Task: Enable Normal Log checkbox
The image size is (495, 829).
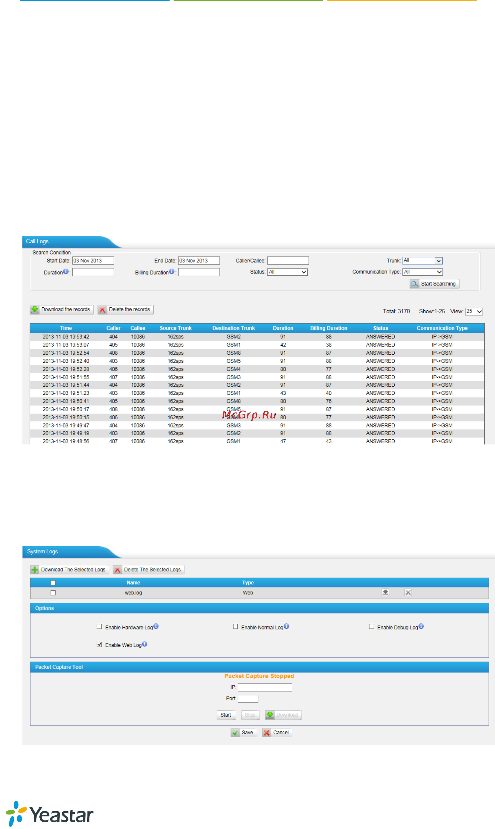Action: (x=235, y=626)
